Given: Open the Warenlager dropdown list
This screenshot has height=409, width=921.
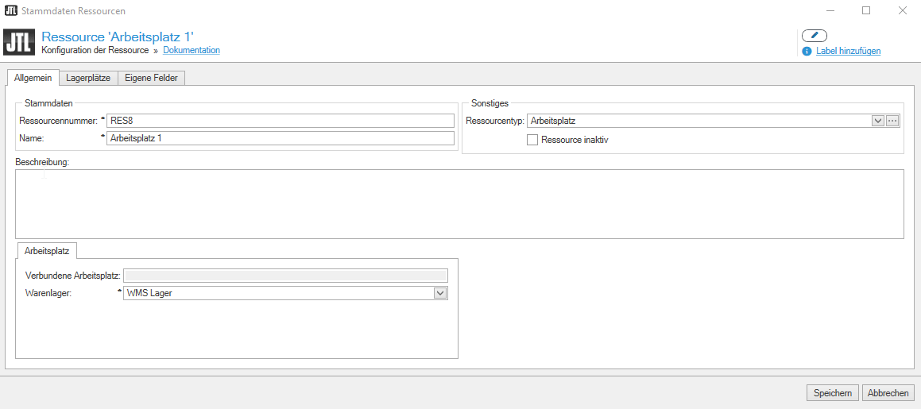Looking at the screenshot, I should coord(440,293).
